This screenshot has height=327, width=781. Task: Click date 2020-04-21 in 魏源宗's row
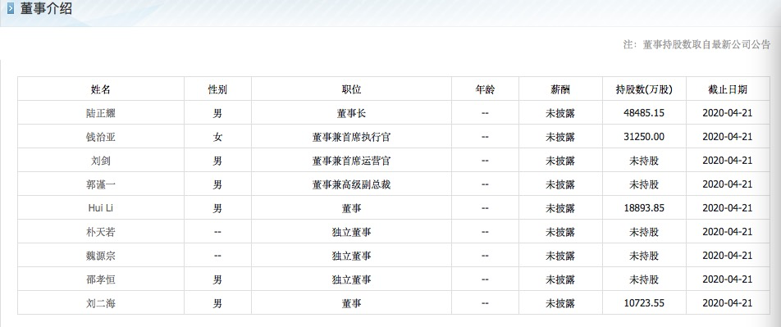tap(728, 256)
